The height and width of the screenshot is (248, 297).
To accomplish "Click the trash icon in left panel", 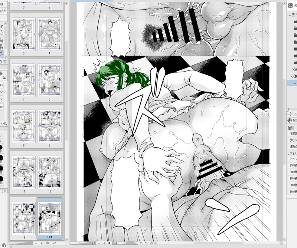I will tap(5, 62).
